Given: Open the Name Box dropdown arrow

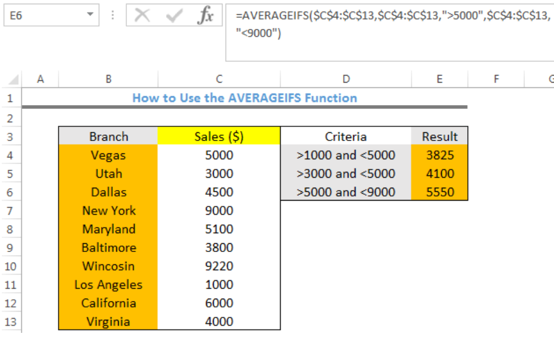Looking at the screenshot, I should (x=90, y=15).
